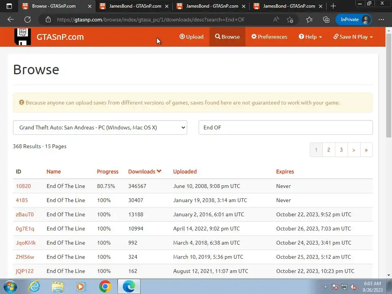Open the Upload page
Image resolution: width=392 pixels, height=294 pixels.
(x=191, y=37)
